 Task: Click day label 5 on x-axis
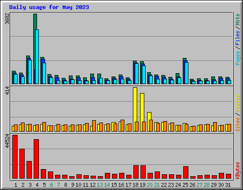pyautogui.click(x=44, y=185)
